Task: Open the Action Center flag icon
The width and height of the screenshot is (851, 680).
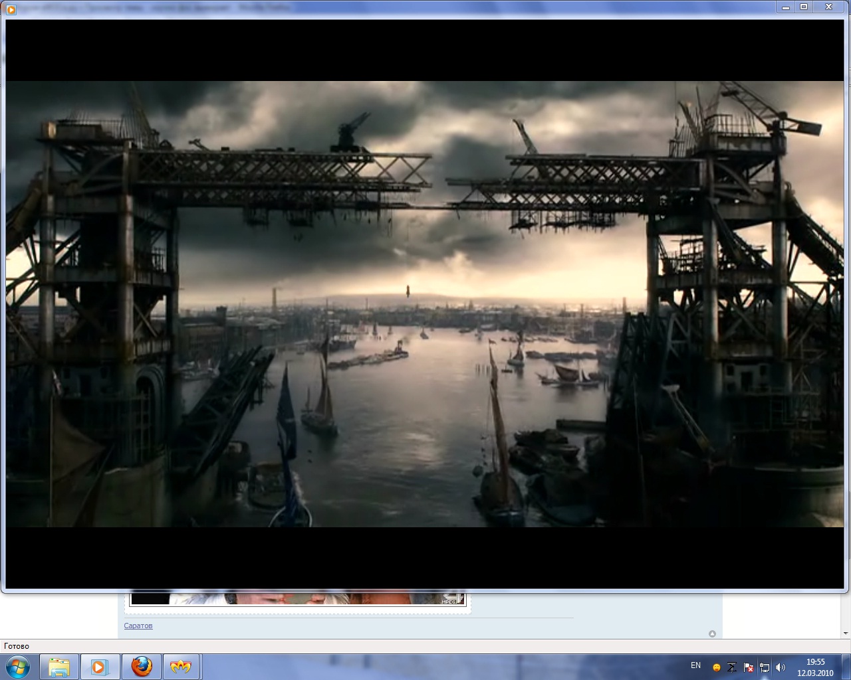Action: (x=749, y=667)
